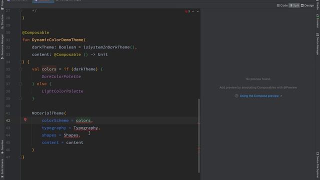This screenshot has height=180, width=320.
Task: Switch editor to Design view mode
Action: (x=307, y=5)
